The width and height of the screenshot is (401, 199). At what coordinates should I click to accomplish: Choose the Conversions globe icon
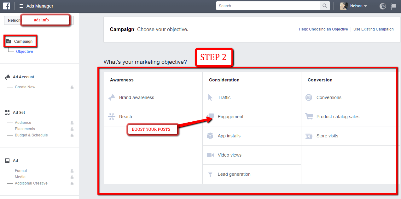pyautogui.click(x=309, y=97)
